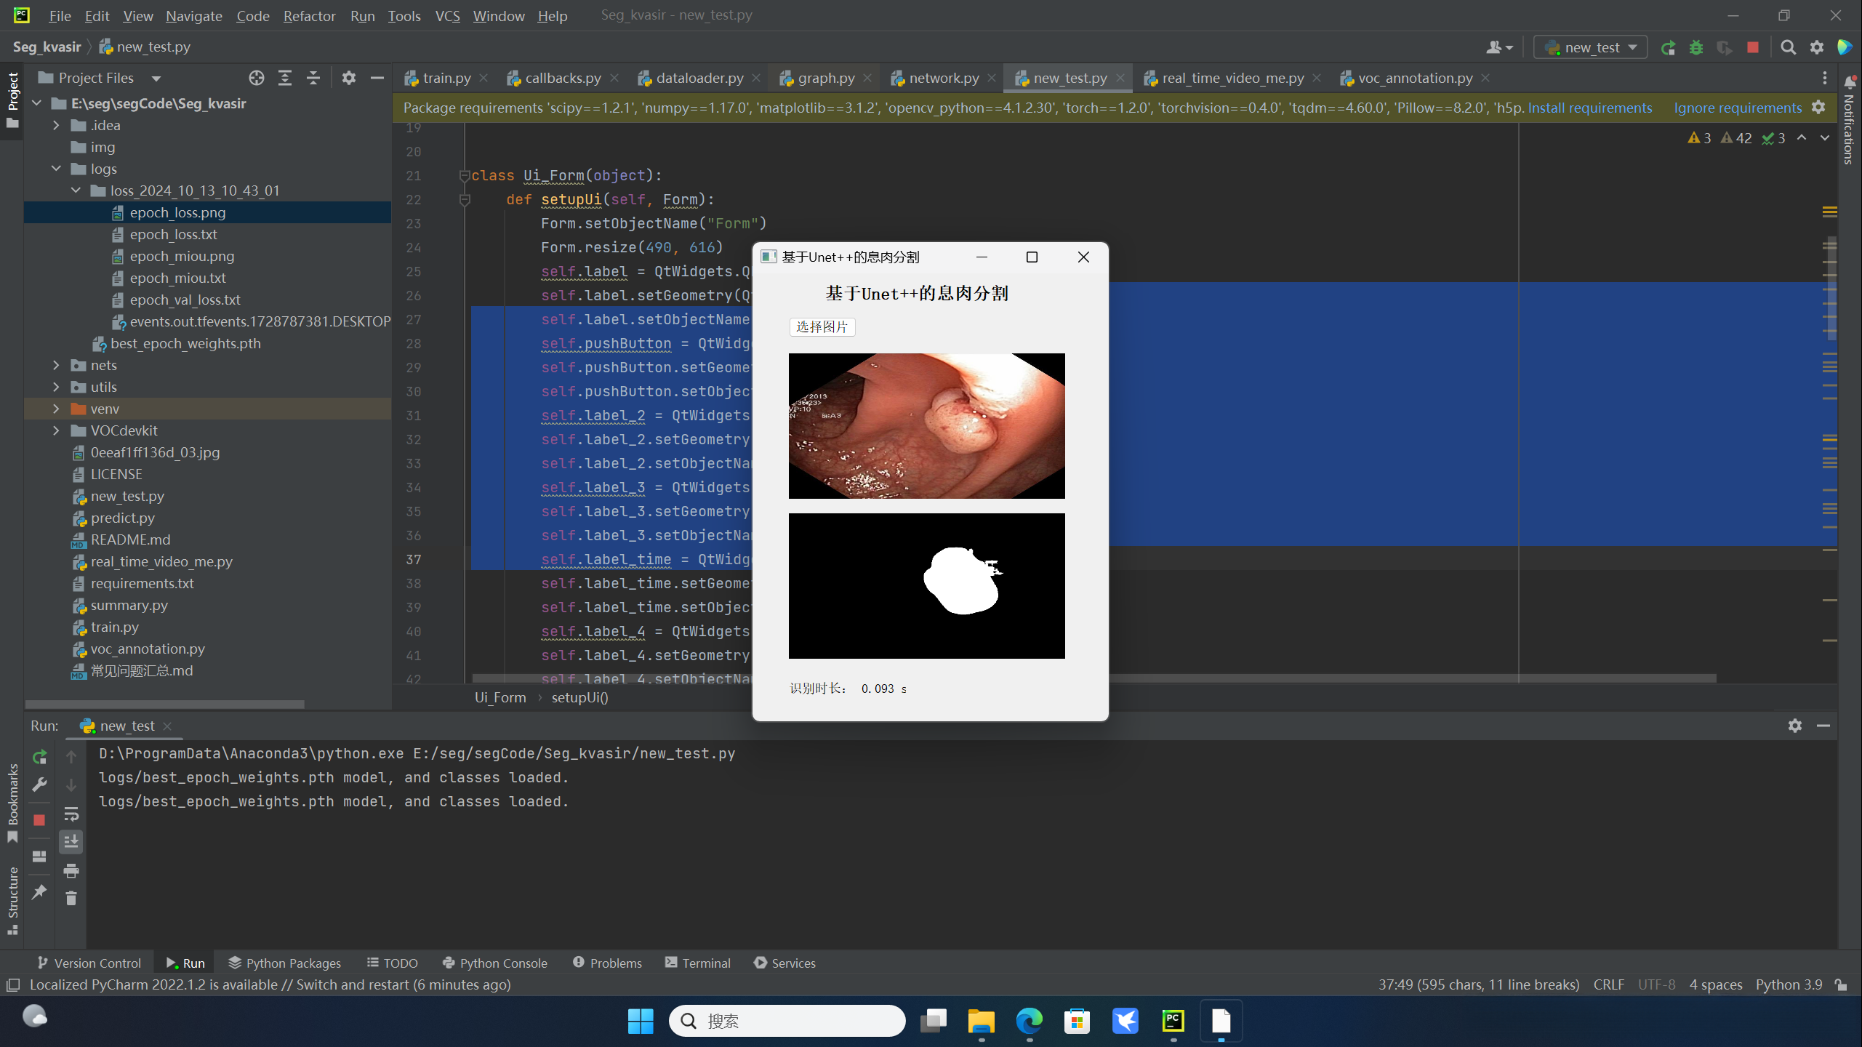1862x1047 pixels.
Task: Click the print icon in Run panel
Action: (x=71, y=870)
